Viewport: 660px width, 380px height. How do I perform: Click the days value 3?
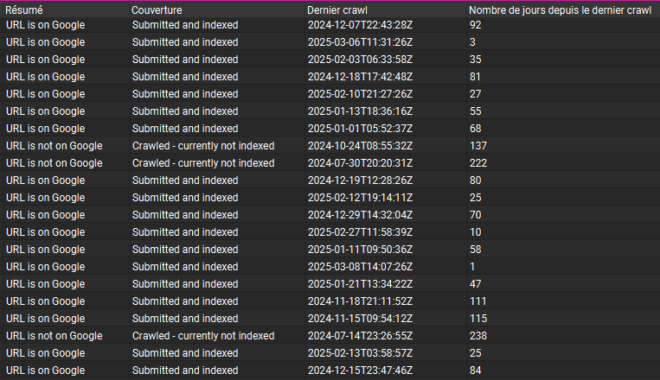pyautogui.click(x=472, y=42)
